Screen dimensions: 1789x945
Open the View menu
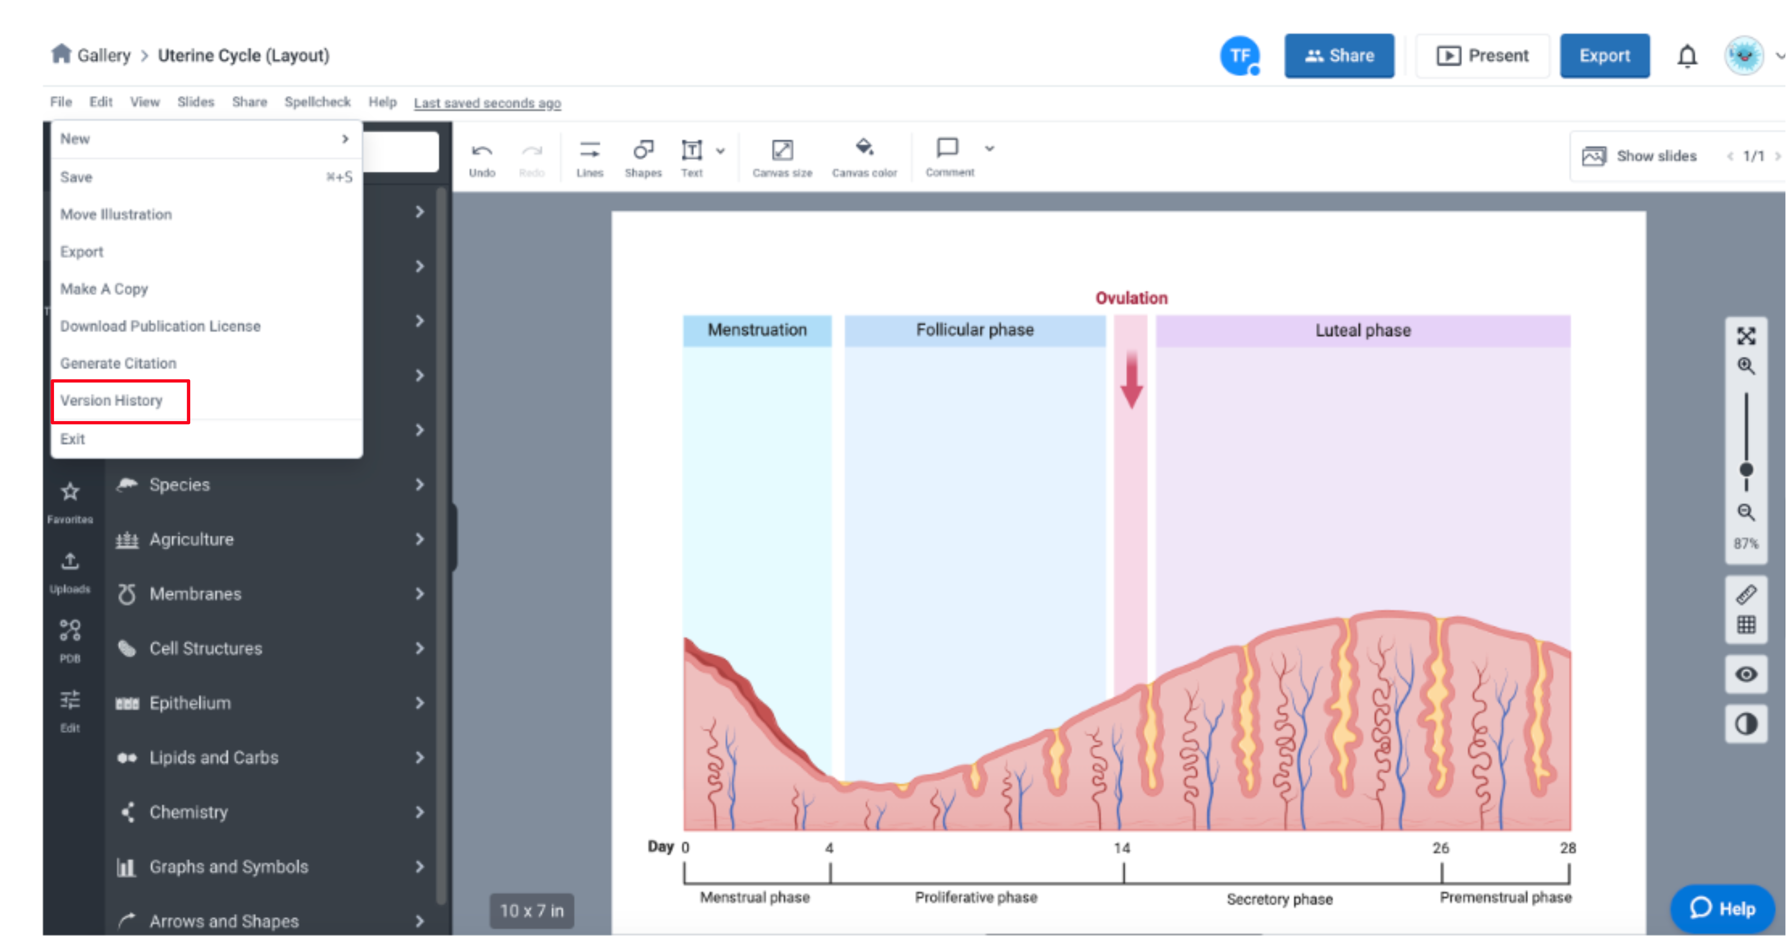[x=144, y=102]
